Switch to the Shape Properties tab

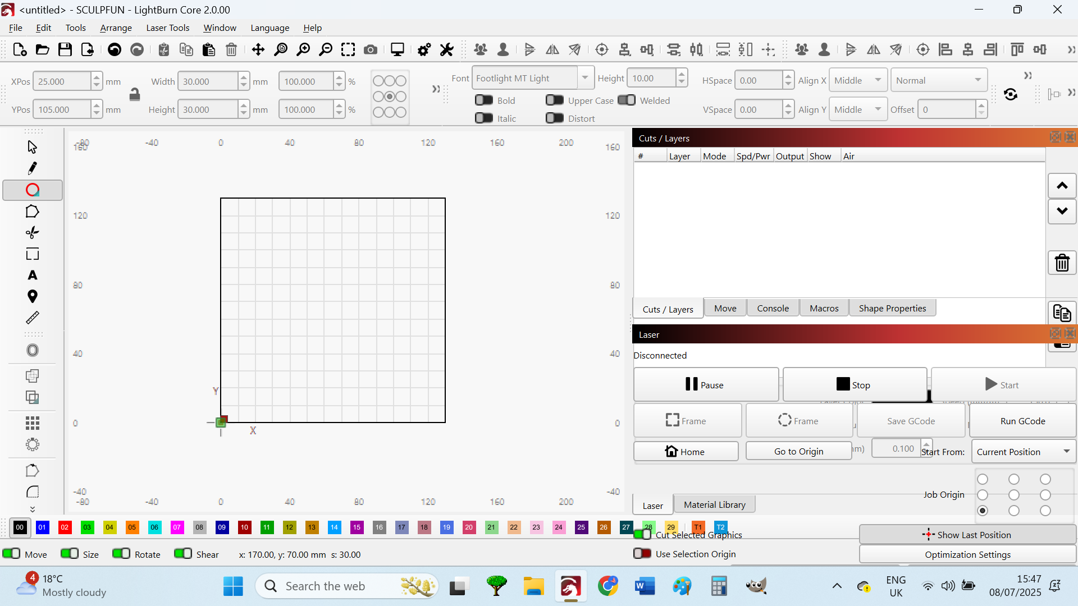892,308
